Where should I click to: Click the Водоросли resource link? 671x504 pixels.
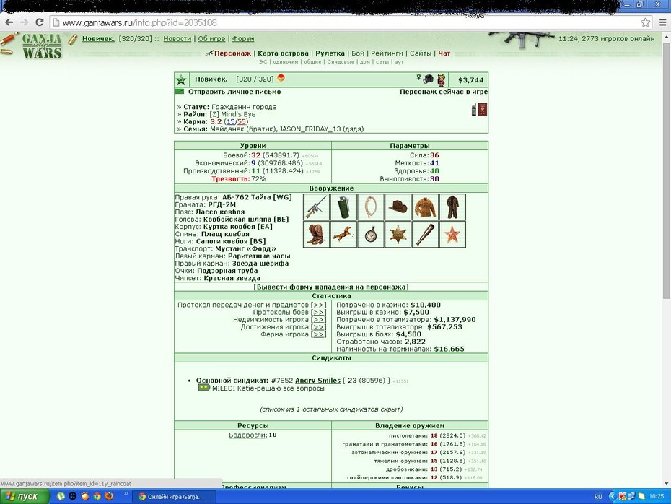click(247, 435)
